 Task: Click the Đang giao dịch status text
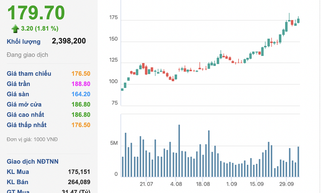(27, 55)
